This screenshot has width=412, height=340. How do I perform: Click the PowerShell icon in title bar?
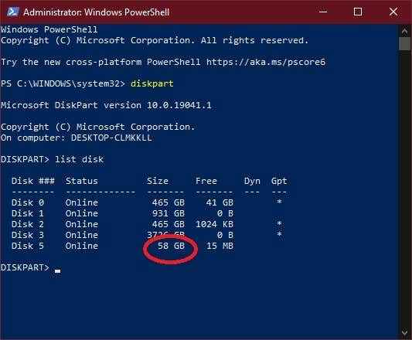(x=13, y=12)
